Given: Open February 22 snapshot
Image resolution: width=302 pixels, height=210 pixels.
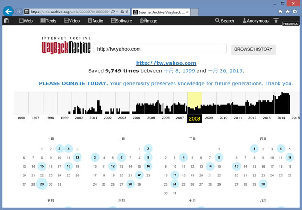Looking at the screenshot, I should click(x=139, y=175).
